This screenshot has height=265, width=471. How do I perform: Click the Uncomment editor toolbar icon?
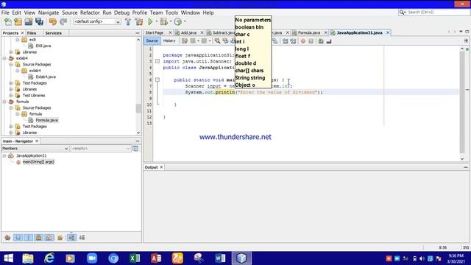click(x=329, y=41)
